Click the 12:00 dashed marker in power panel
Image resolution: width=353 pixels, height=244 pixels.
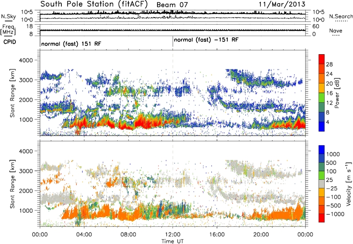click(173, 93)
